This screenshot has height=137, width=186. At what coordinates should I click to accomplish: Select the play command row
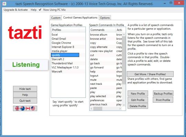[x=106, y=92]
